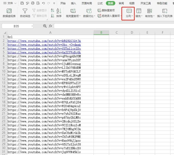Sort descending with Z-A icon

52,16
